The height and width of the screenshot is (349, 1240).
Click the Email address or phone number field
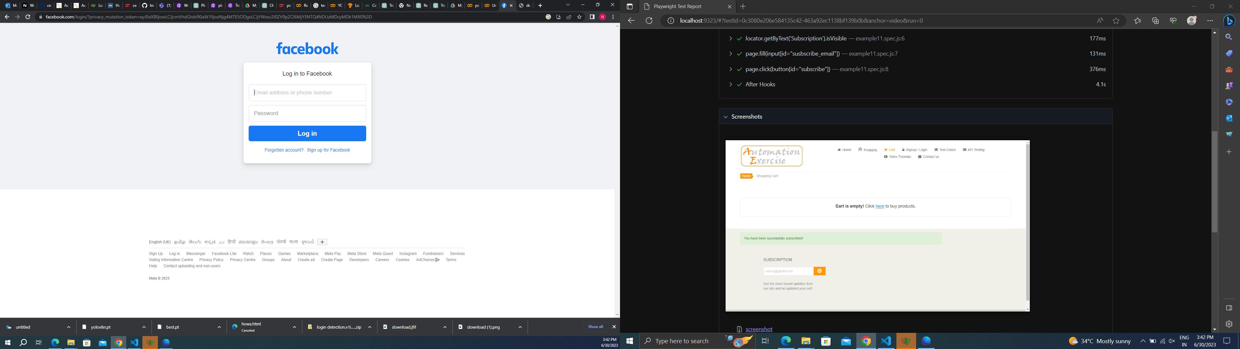point(307,92)
